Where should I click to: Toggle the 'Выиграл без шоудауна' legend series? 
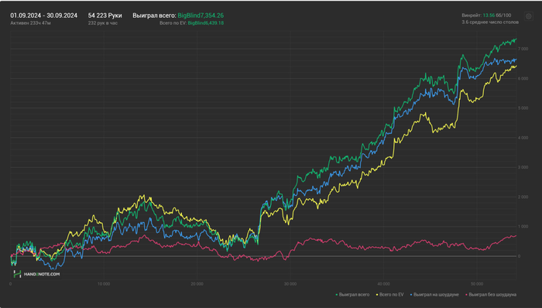[x=490, y=295]
